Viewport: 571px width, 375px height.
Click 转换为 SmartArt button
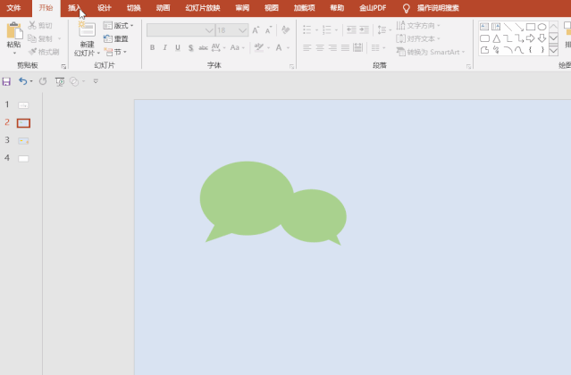pyautogui.click(x=430, y=52)
